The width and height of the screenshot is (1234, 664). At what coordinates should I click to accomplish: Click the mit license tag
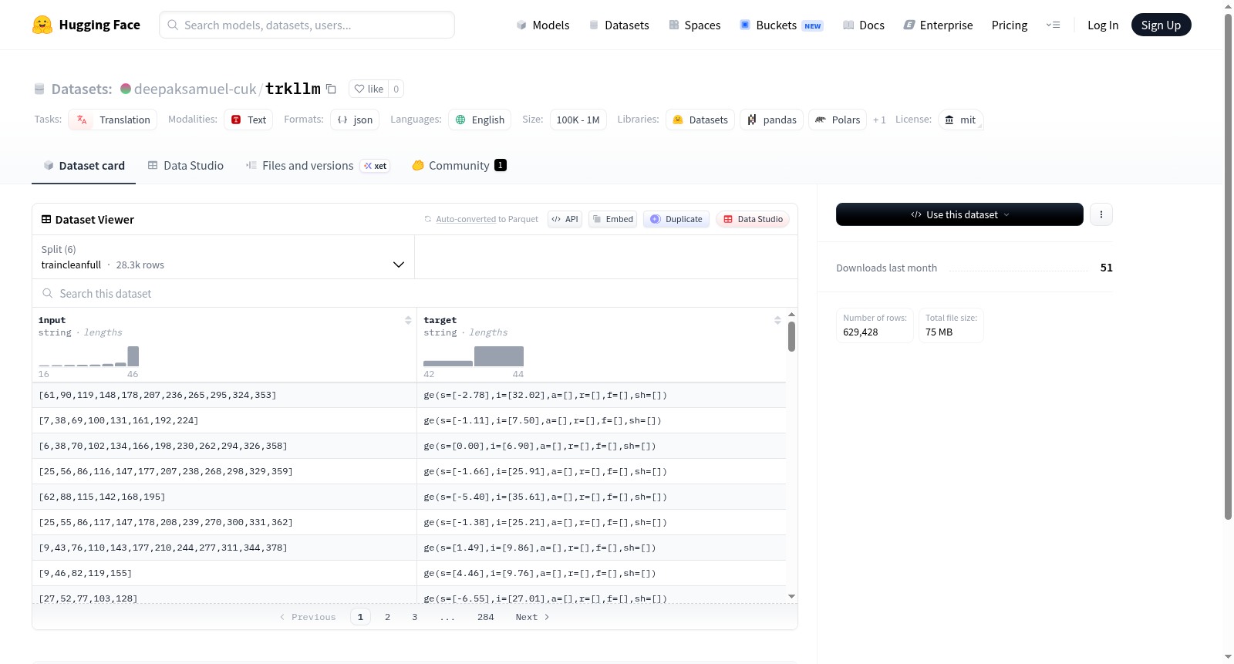click(x=960, y=120)
